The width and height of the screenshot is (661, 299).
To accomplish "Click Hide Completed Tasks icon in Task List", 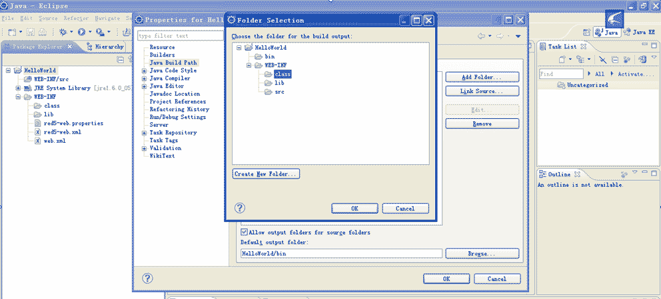I will [603, 59].
